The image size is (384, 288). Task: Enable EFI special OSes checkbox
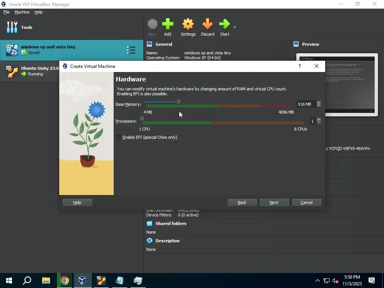tap(118, 137)
